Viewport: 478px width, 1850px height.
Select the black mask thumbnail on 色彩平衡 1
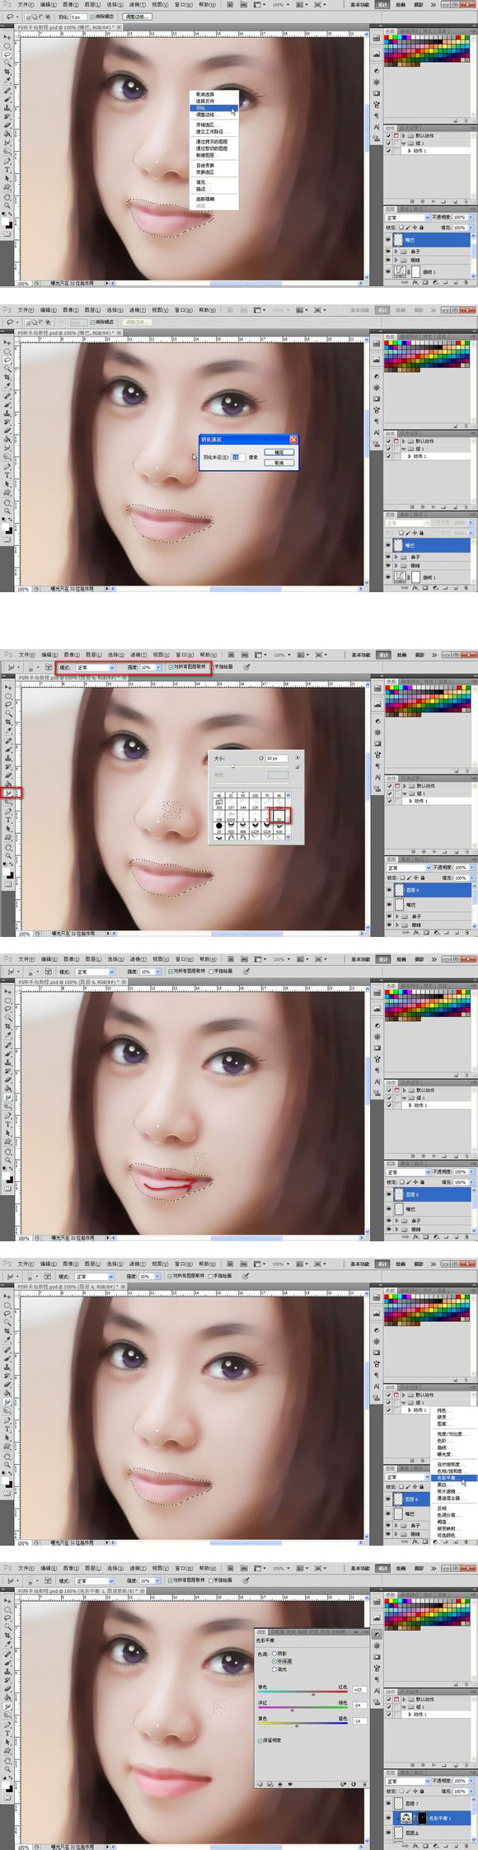coord(423,1818)
